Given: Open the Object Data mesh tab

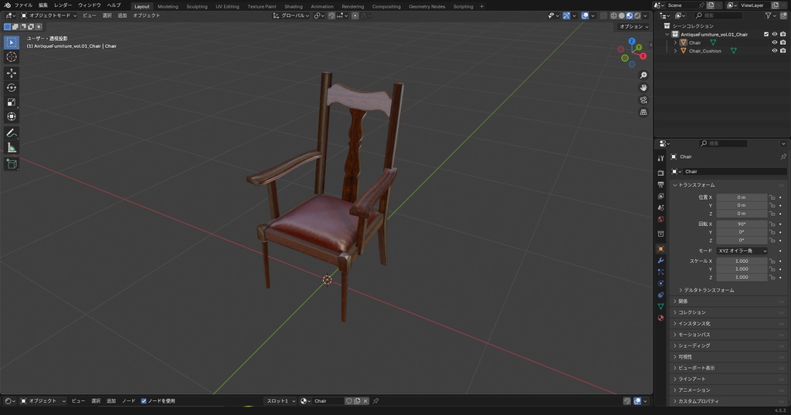Looking at the screenshot, I should [661, 306].
